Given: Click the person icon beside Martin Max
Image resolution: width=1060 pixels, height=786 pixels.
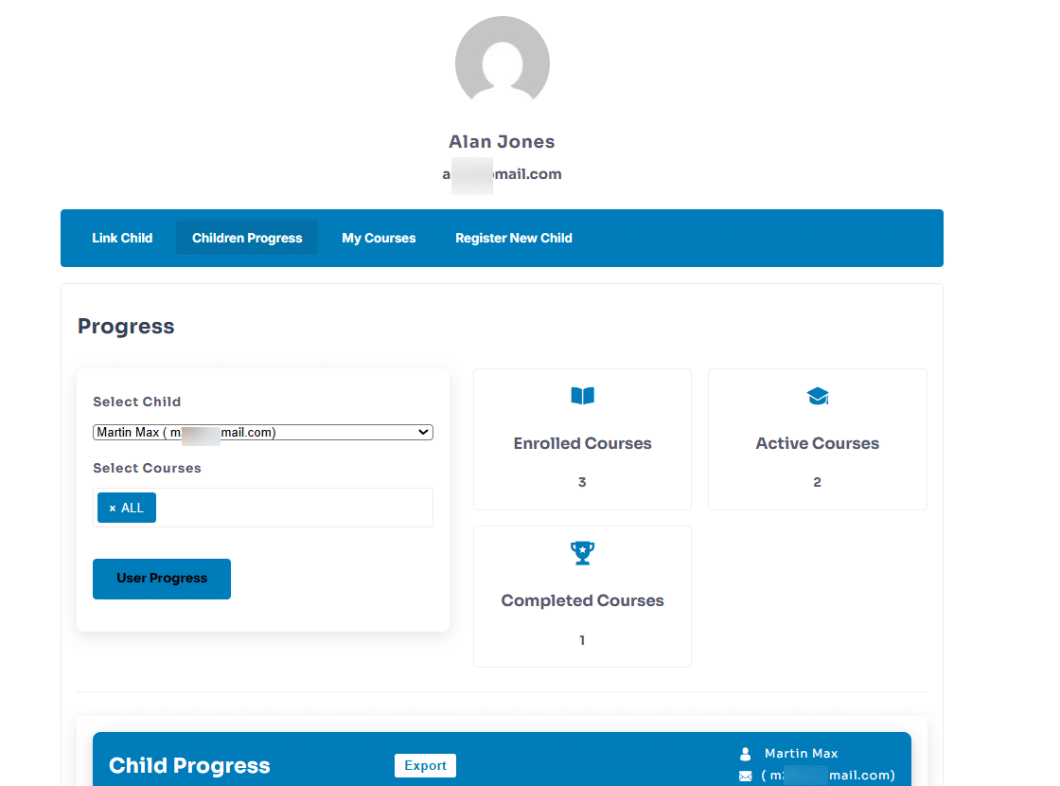Looking at the screenshot, I should (745, 754).
